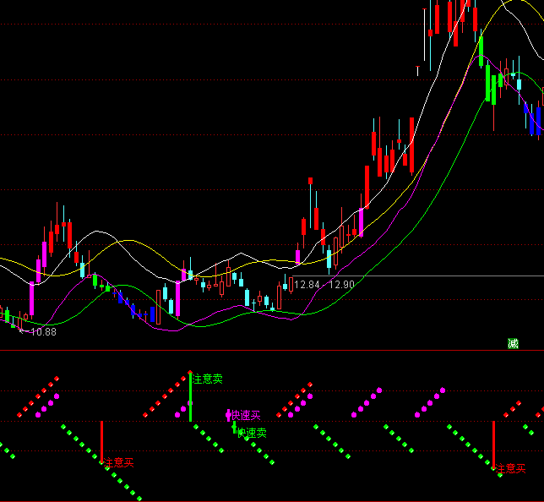Click the right red 注意买 signal label
This screenshot has width=544, height=502.
511,467
